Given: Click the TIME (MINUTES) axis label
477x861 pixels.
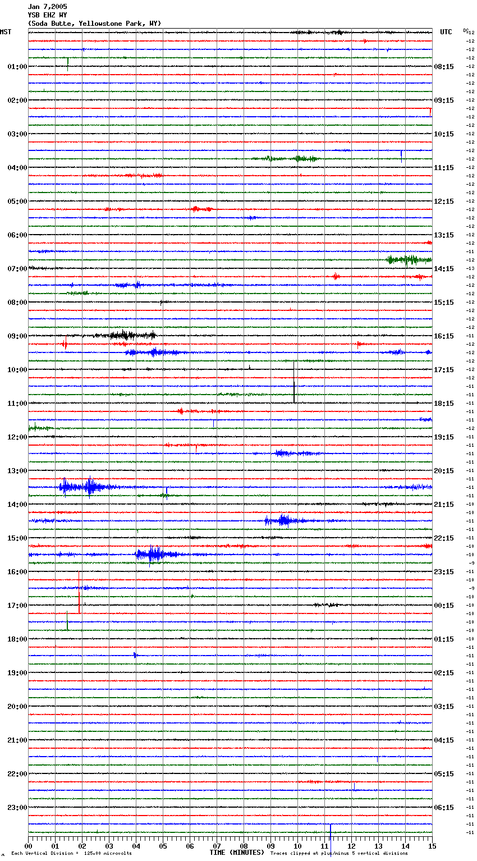Looking at the screenshot, I should coord(237,853).
